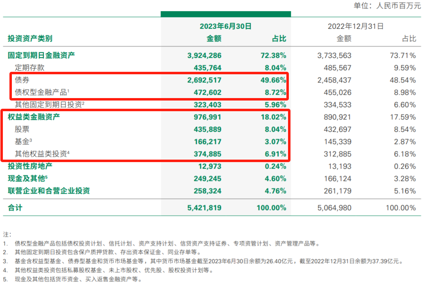This screenshot has height=286, width=422.
Task: Click the value 890,921
Action: click(338, 117)
